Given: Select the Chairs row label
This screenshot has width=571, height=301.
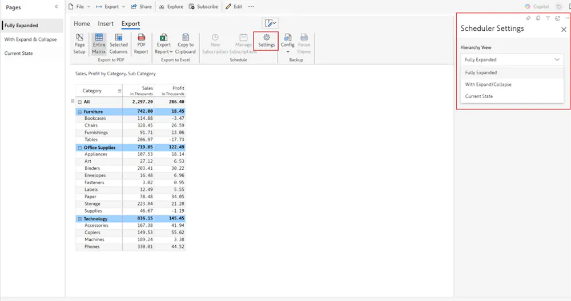Looking at the screenshot, I should pos(91,125).
